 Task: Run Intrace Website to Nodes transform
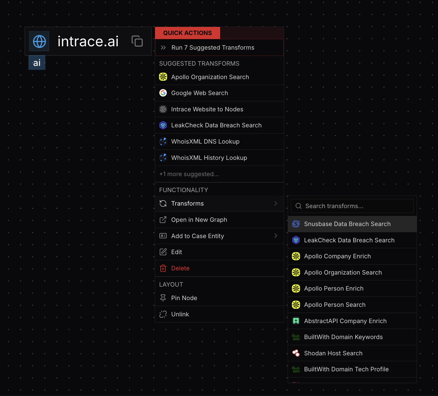click(219, 109)
